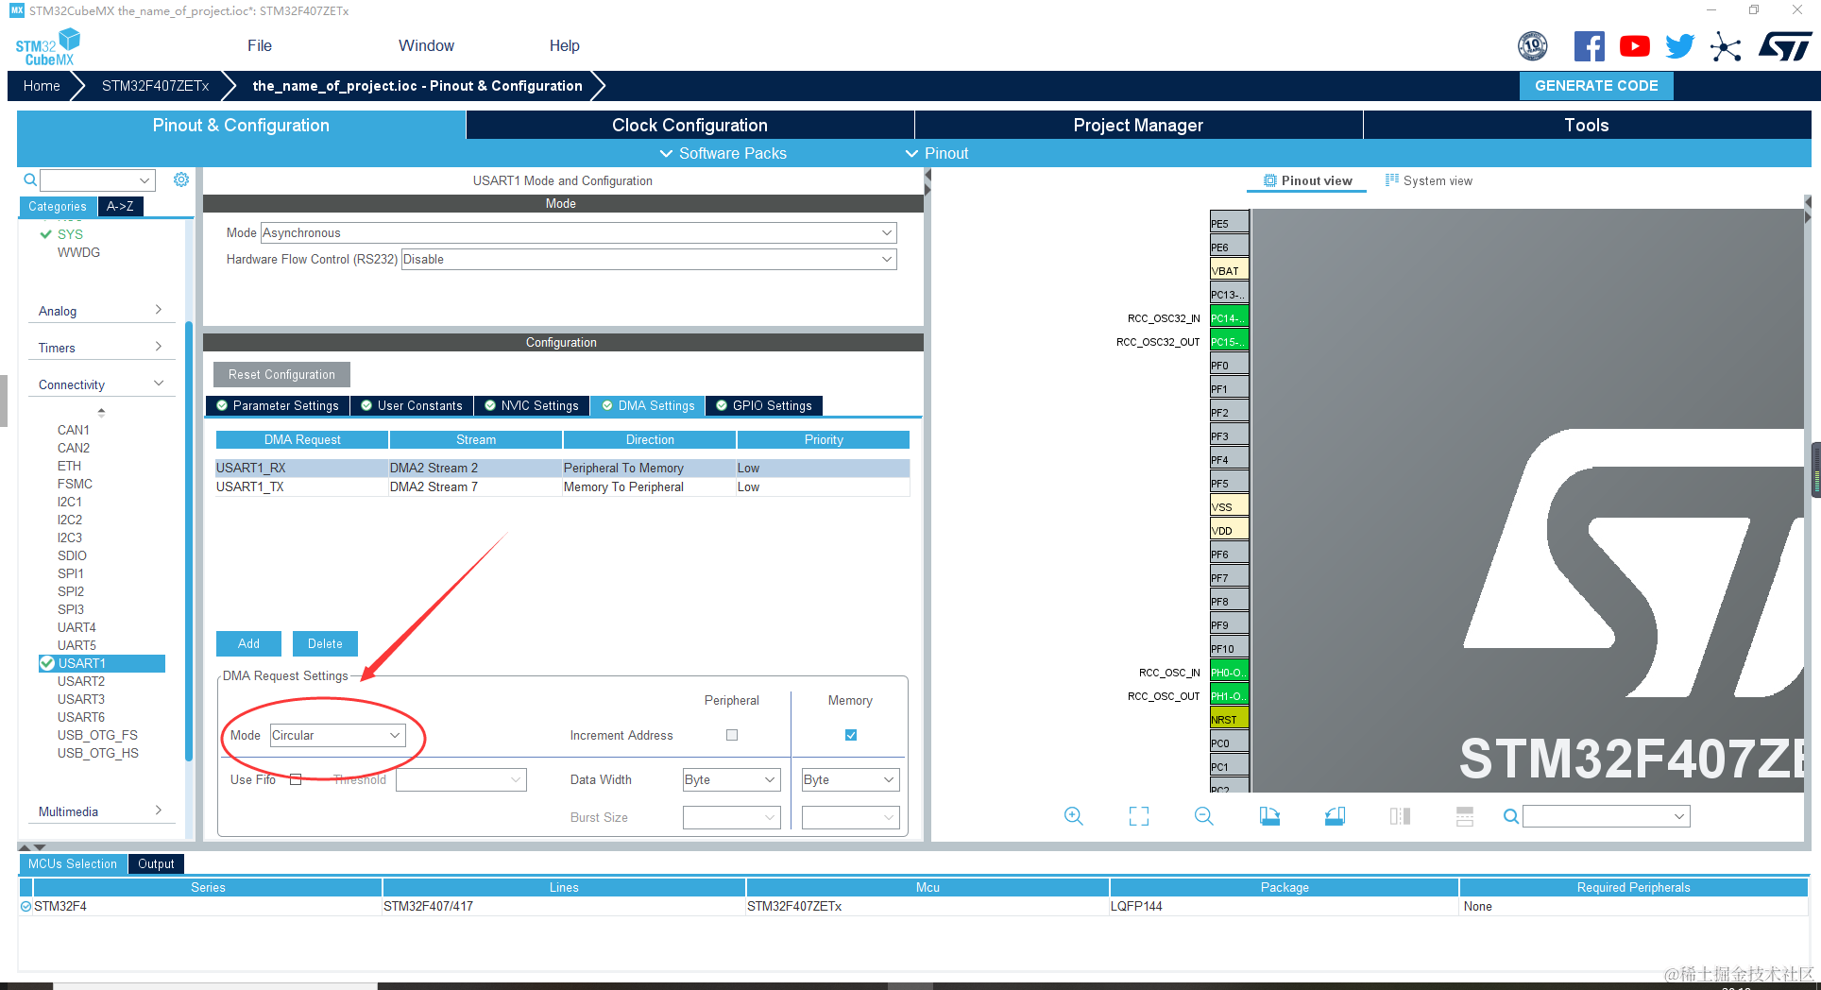Fit the chip to the view

(1139, 816)
